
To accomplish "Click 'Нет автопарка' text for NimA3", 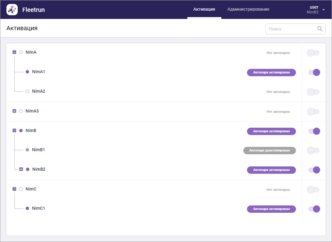I will [x=278, y=112].
